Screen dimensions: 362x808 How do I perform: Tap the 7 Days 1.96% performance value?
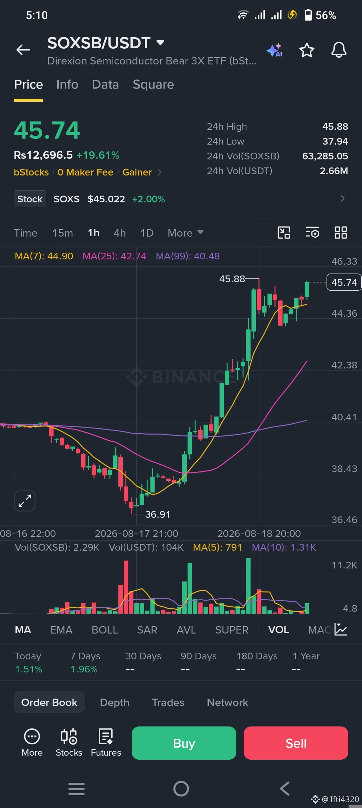click(x=84, y=669)
